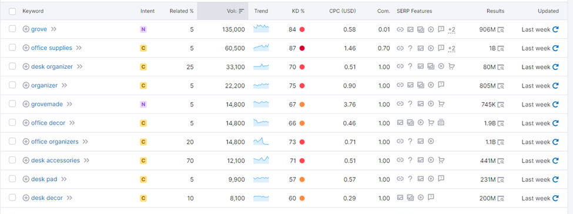Open desk organizer keyword link
This screenshot has width=573, height=214.
point(52,66)
